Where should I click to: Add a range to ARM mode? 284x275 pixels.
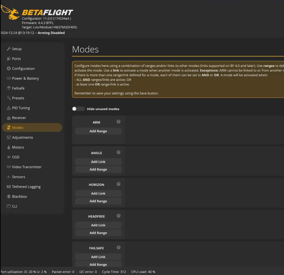(x=98, y=131)
